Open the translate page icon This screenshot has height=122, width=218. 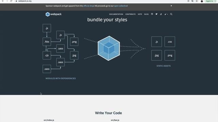click(x=192, y=1)
